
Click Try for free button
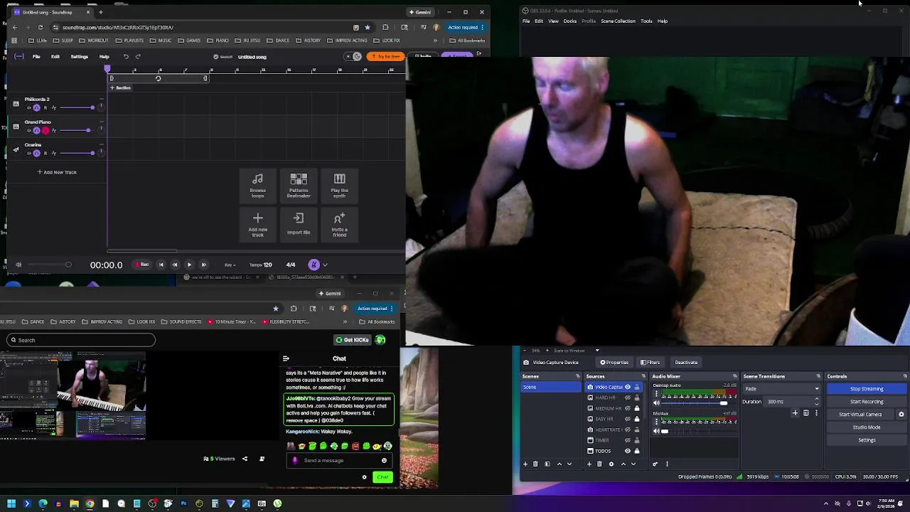coord(386,57)
